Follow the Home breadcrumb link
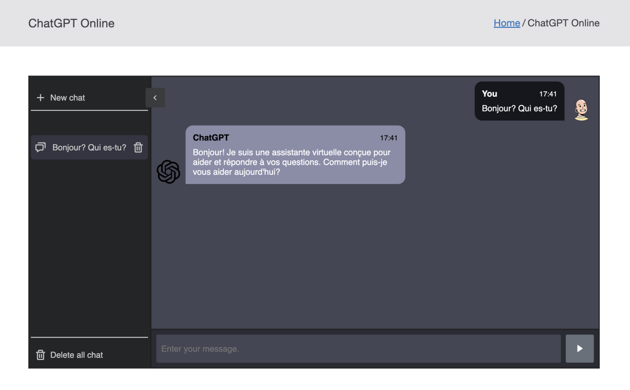This screenshot has height=390, width=630. click(507, 23)
